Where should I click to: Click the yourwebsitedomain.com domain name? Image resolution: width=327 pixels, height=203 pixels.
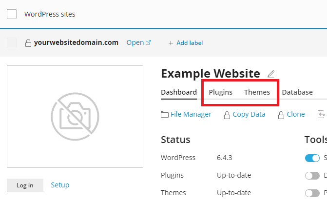[x=76, y=42]
